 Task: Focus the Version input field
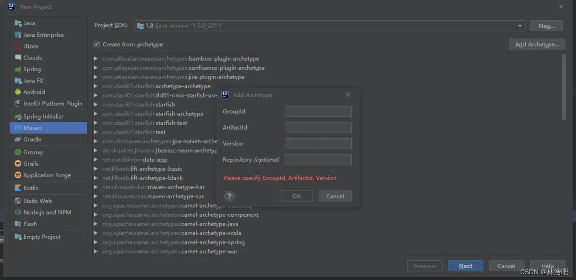click(x=318, y=144)
